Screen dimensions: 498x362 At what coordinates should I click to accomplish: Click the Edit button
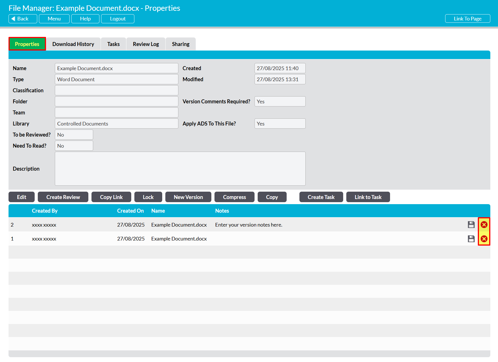coord(22,197)
